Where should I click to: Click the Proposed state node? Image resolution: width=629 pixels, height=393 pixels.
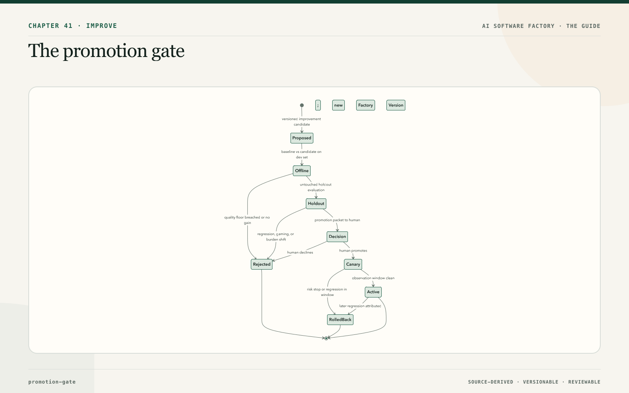point(302,138)
